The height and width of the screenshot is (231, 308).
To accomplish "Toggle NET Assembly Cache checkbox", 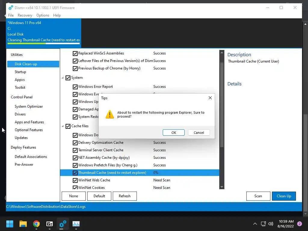I will pos(75,158).
